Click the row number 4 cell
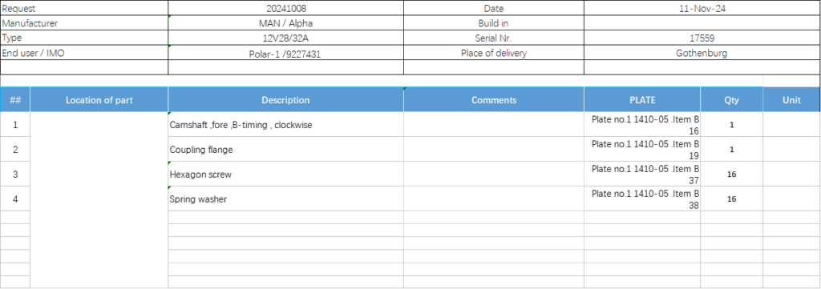 pos(15,199)
